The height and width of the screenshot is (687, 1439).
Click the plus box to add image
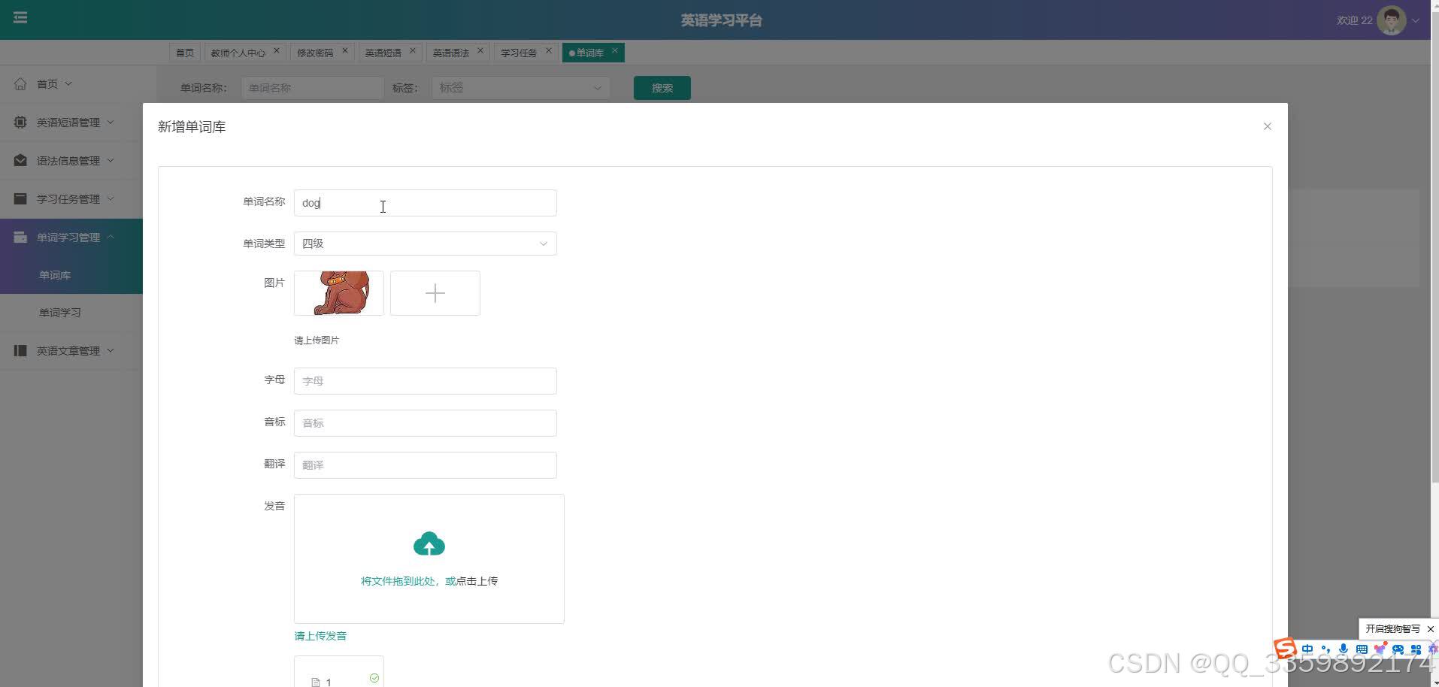coord(435,293)
